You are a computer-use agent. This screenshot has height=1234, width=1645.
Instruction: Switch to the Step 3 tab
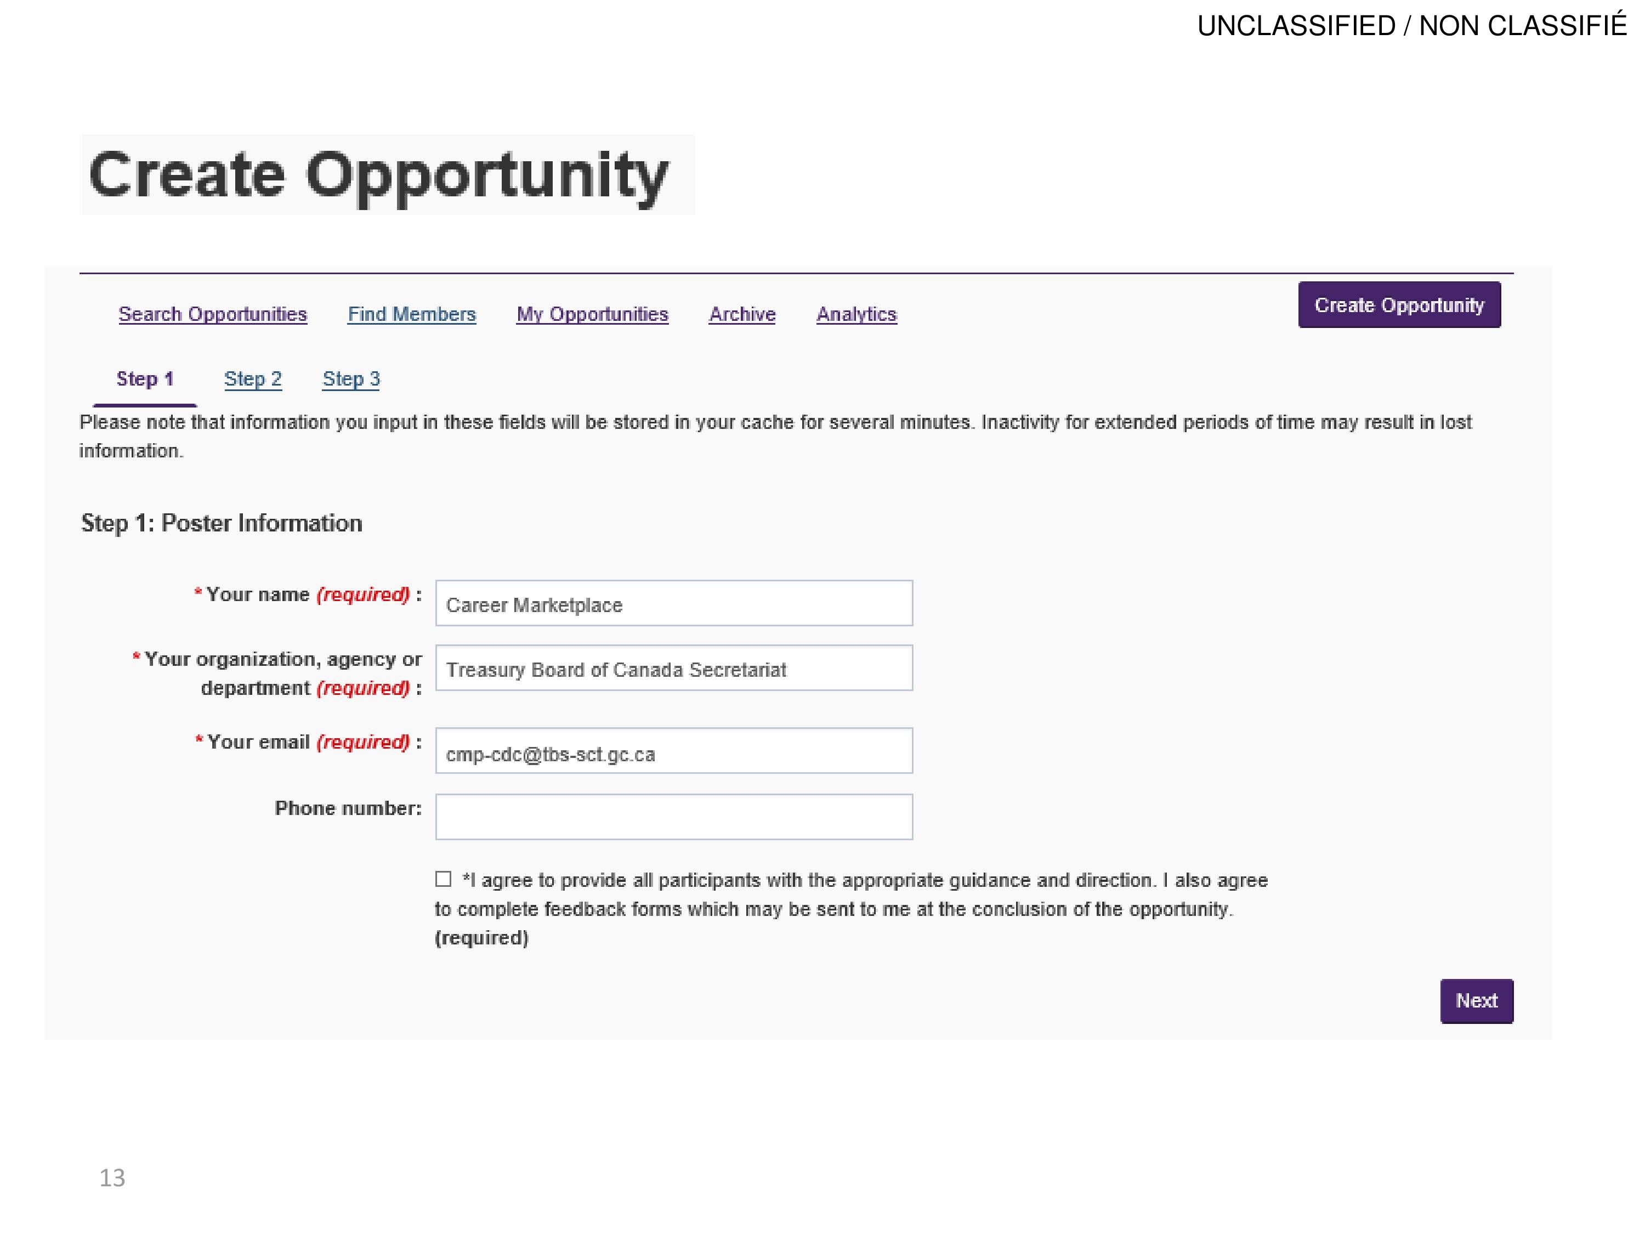(351, 378)
